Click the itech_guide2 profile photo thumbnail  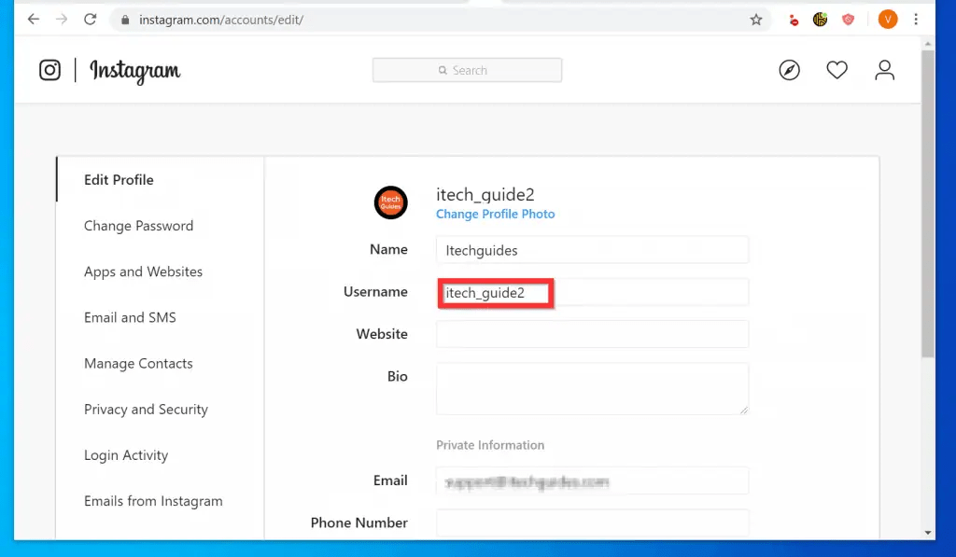390,202
